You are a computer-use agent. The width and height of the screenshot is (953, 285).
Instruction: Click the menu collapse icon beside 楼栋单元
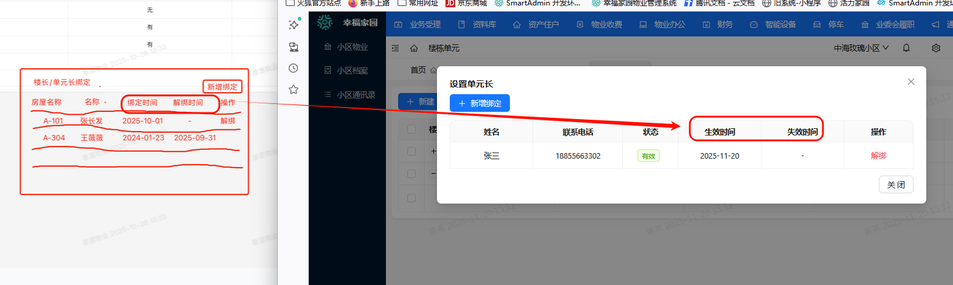(395, 48)
